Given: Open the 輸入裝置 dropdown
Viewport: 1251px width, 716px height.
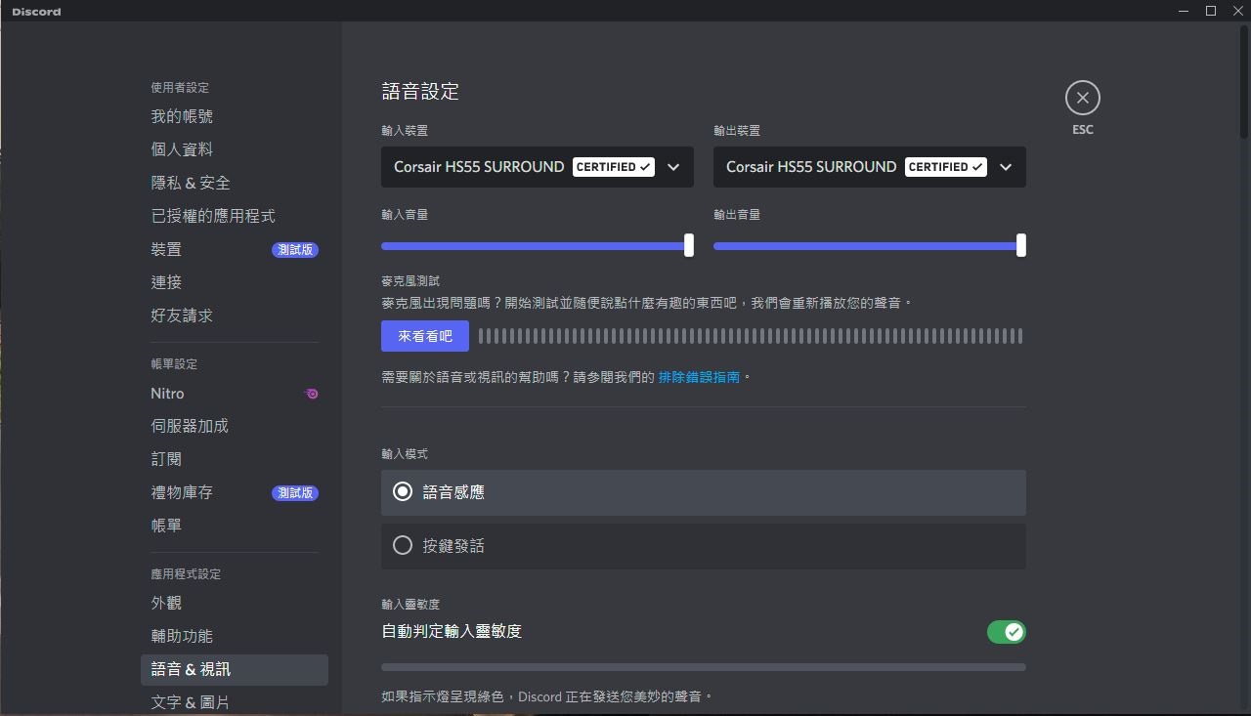Looking at the screenshot, I should 538,167.
